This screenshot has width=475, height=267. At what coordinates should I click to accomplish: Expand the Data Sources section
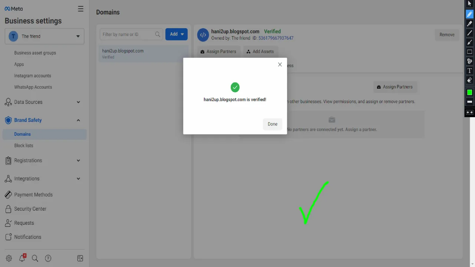coord(78,102)
